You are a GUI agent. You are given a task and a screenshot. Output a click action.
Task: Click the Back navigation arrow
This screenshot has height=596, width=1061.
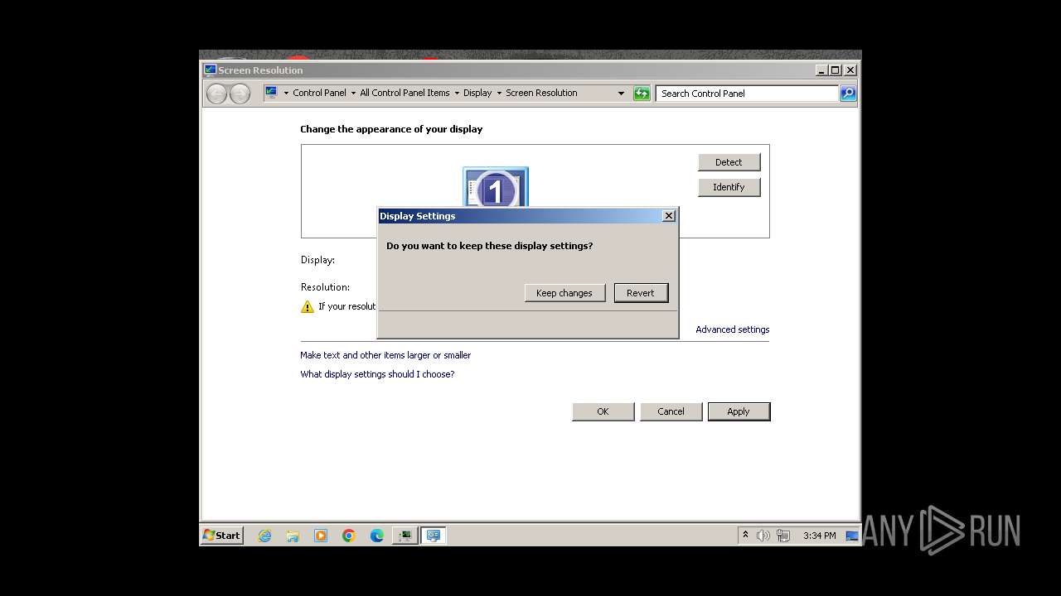pyautogui.click(x=216, y=94)
